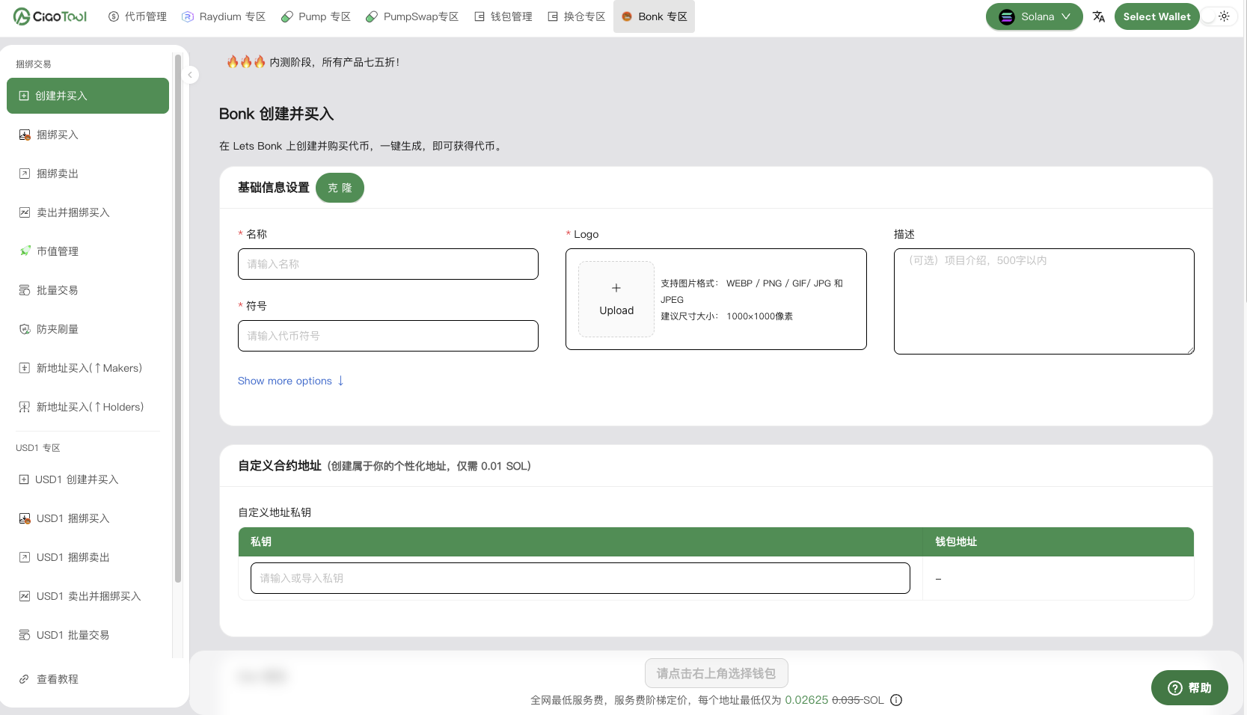Click the CiaoTool logo

(x=50, y=16)
